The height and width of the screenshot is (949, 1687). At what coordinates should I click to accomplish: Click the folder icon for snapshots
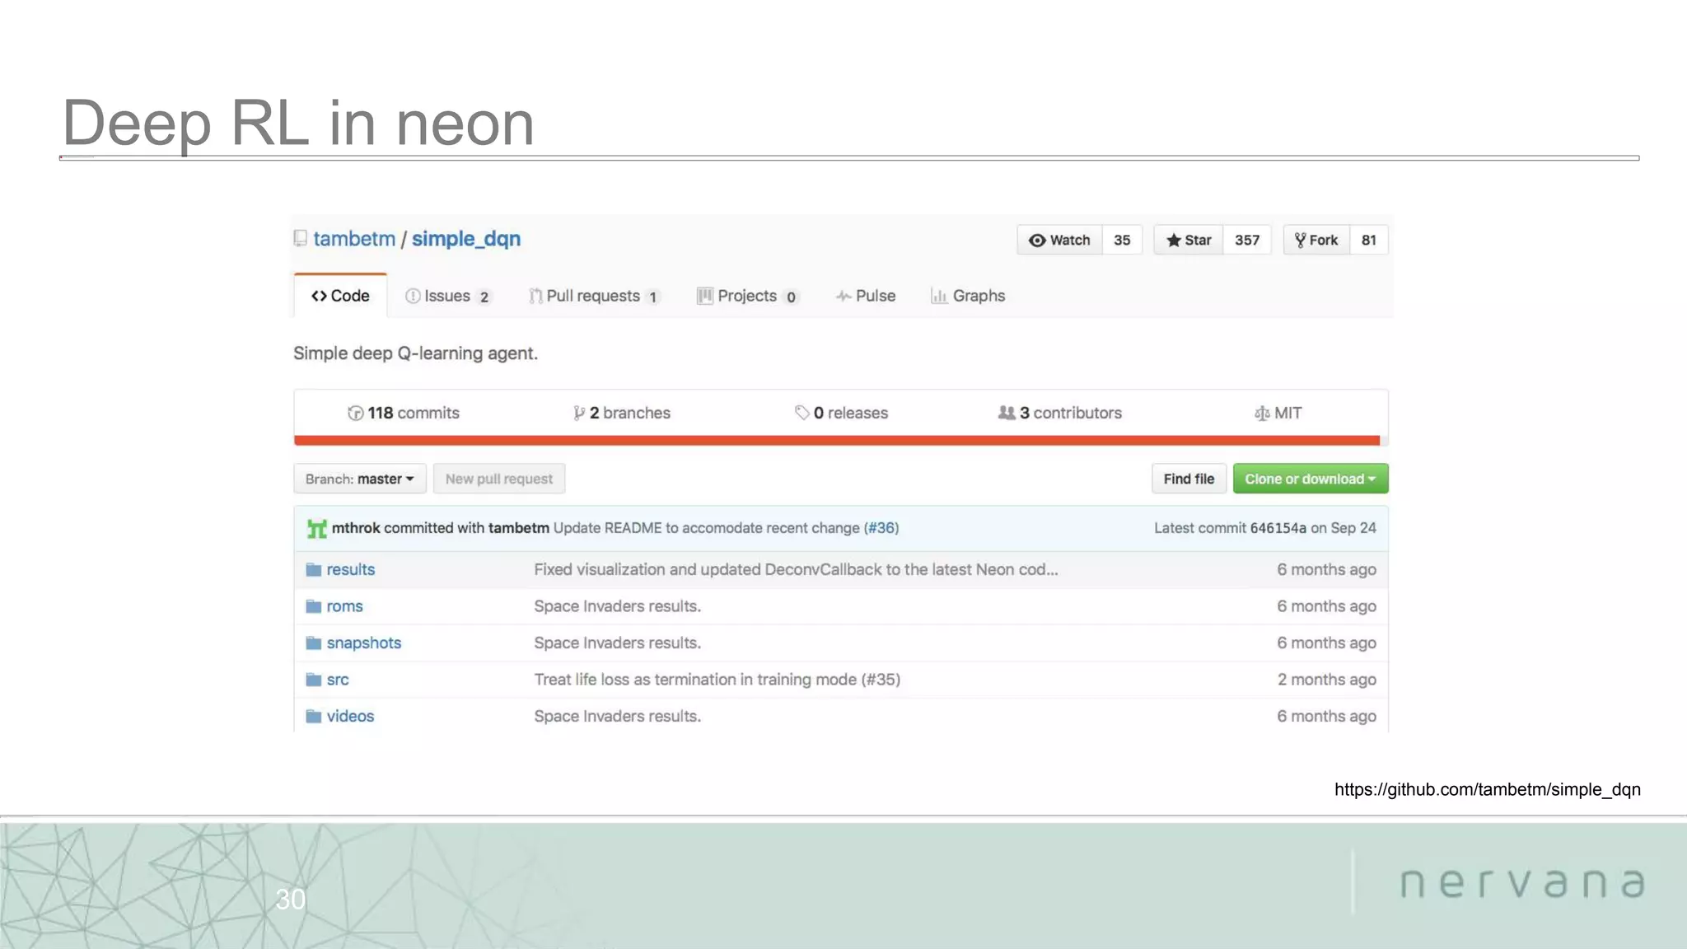(x=313, y=643)
